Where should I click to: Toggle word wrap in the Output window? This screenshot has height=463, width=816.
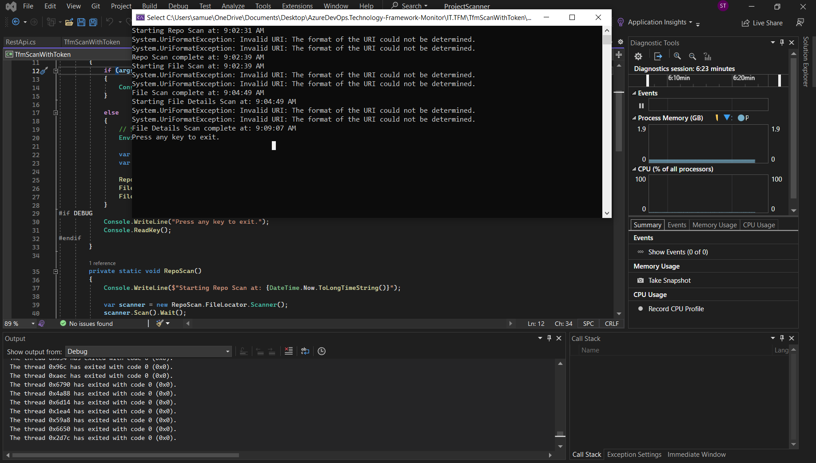pos(305,351)
